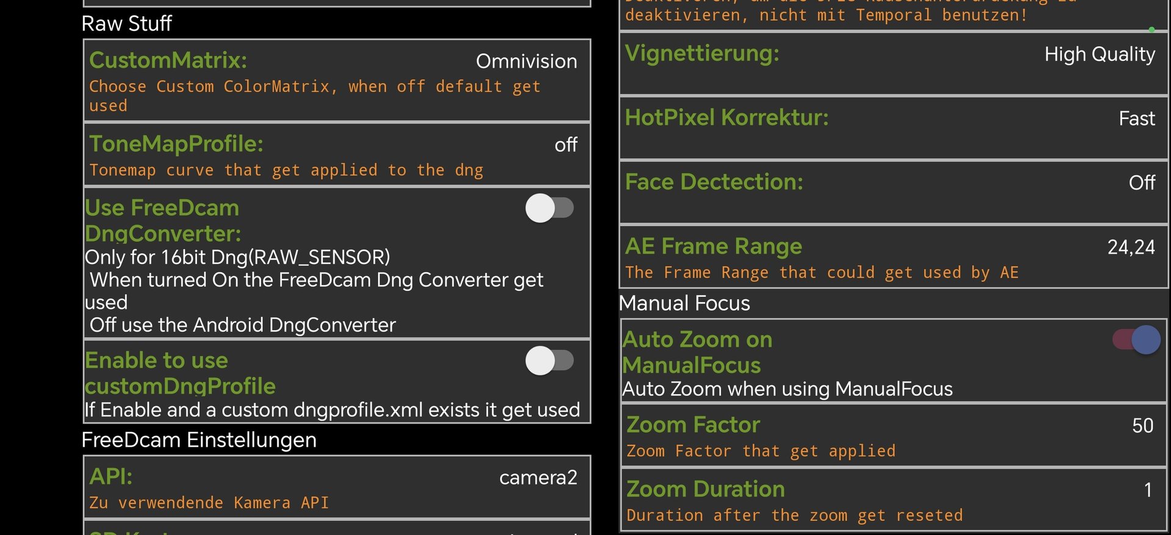Image resolution: width=1171 pixels, height=535 pixels.
Task: Open the ToneMapProfile setting
Action: (x=337, y=155)
